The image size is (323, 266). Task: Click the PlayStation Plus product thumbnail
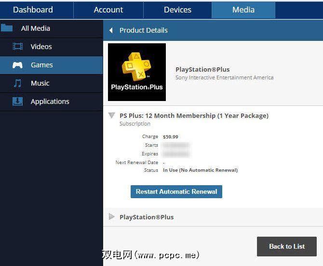[137, 72]
